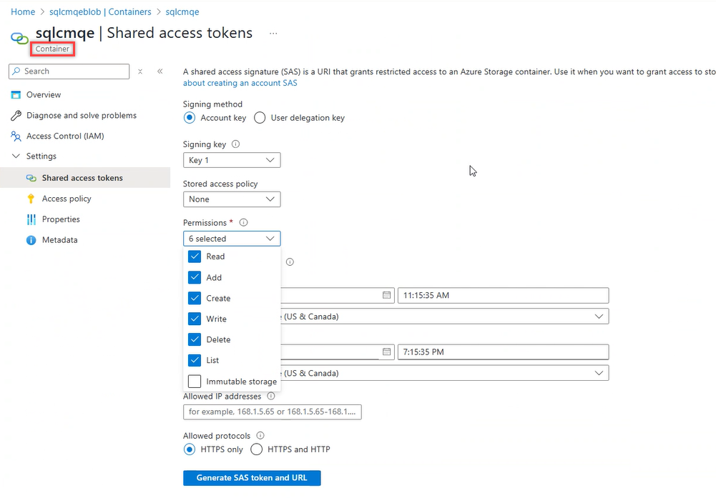Click the Properties bars icon
Viewport: 716px width, 498px height.
click(31, 219)
